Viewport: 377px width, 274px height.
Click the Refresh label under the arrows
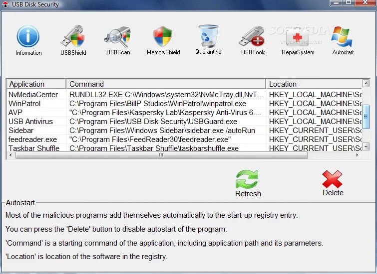[248, 194]
